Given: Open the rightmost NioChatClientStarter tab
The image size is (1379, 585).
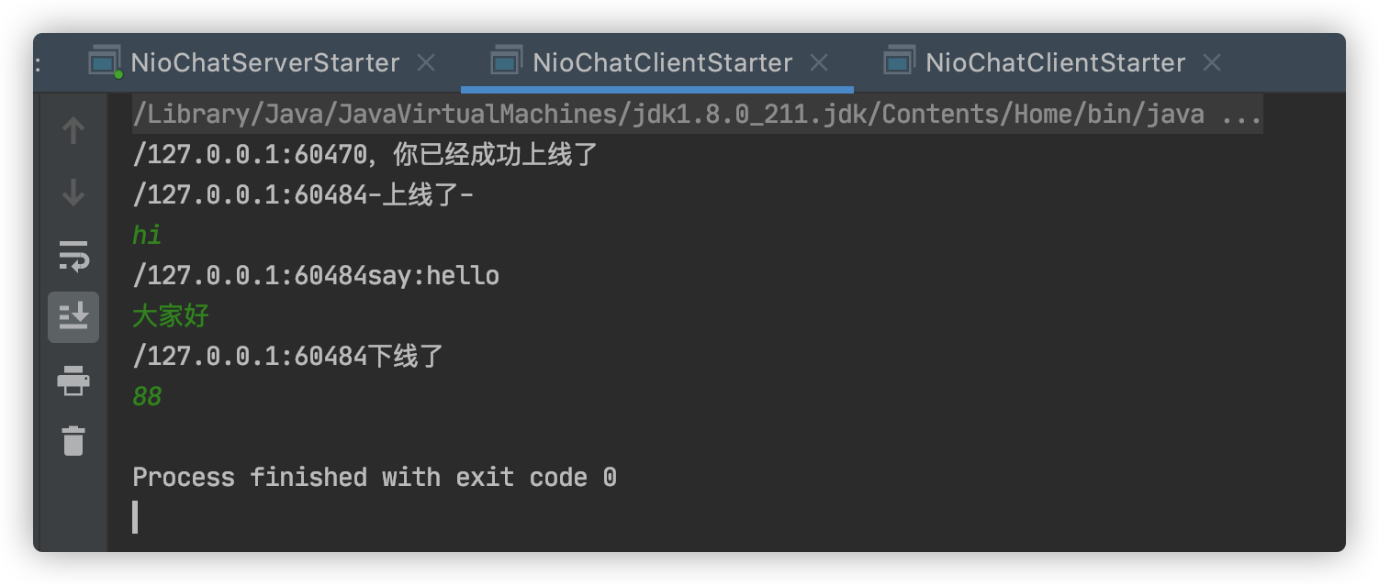Looking at the screenshot, I should click(x=1055, y=62).
